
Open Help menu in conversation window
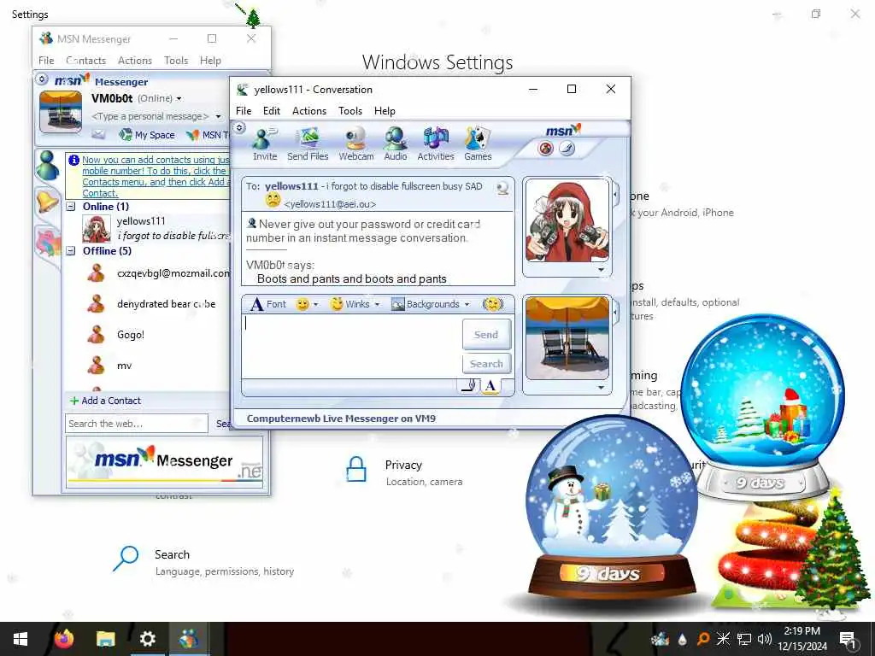coord(385,111)
